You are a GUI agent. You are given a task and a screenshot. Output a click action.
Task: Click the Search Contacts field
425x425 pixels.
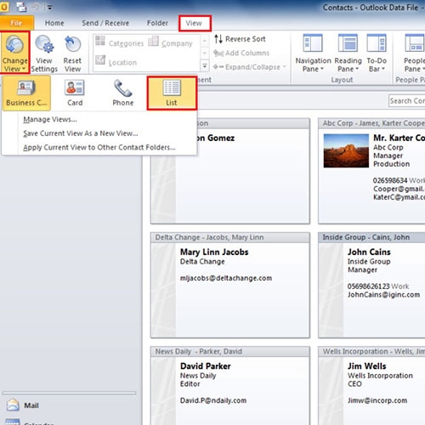(x=407, y=100)
